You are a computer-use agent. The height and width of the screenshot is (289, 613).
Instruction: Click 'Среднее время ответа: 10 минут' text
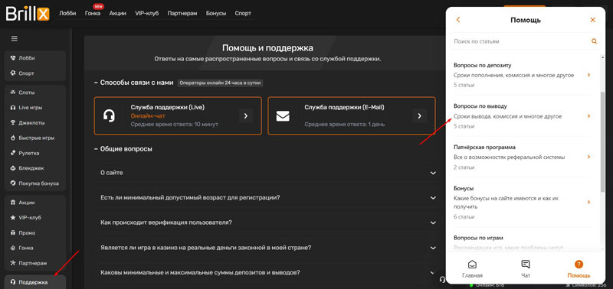tap(175, 125)
